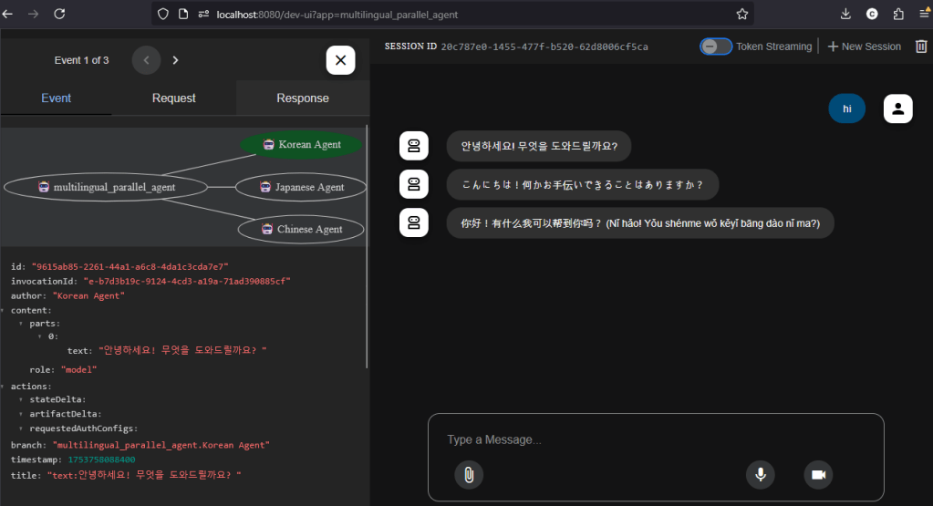Image resolution: width=933 pixels, height=506 pixels.
Task: Click the user avatar icon beside hi
Action: pos(897,108)
